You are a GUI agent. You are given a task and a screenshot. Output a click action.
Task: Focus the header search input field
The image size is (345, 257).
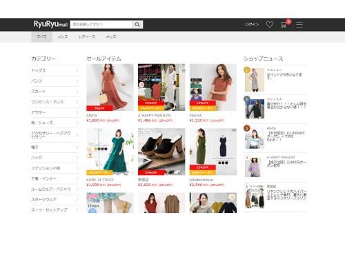(x=101, y=24)
